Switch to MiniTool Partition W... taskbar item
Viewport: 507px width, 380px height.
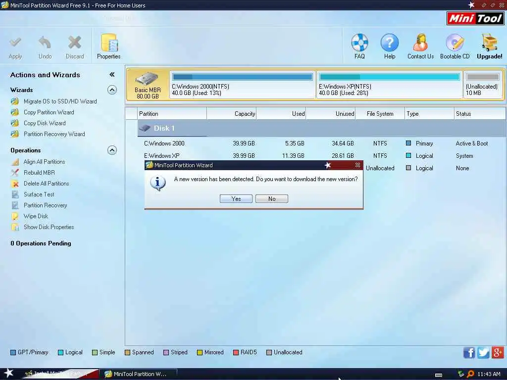[x=139, y=374]
